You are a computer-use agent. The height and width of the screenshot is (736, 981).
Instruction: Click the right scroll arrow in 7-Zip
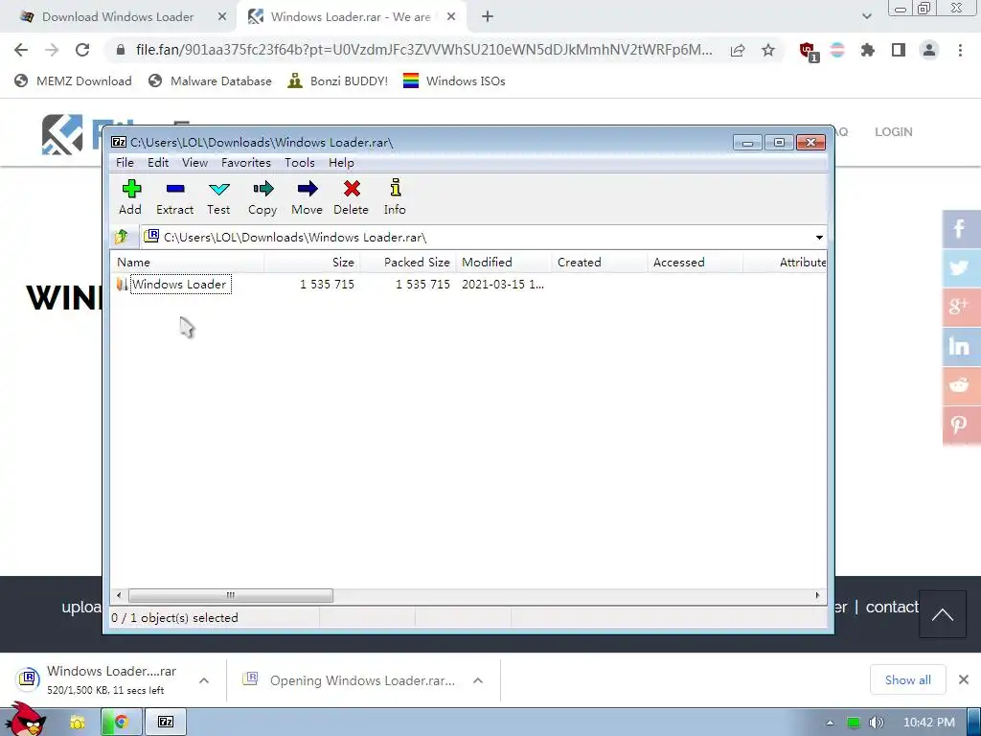click(818, 595)
